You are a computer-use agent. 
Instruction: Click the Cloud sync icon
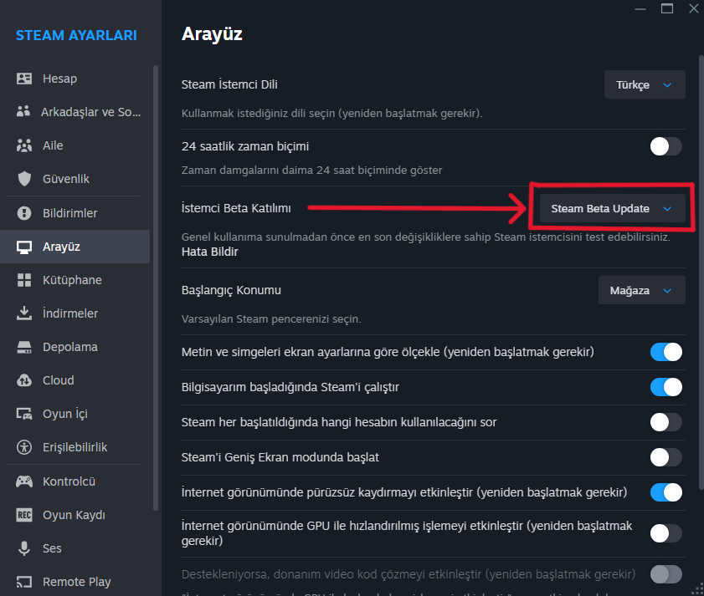(x=24, y=380)
